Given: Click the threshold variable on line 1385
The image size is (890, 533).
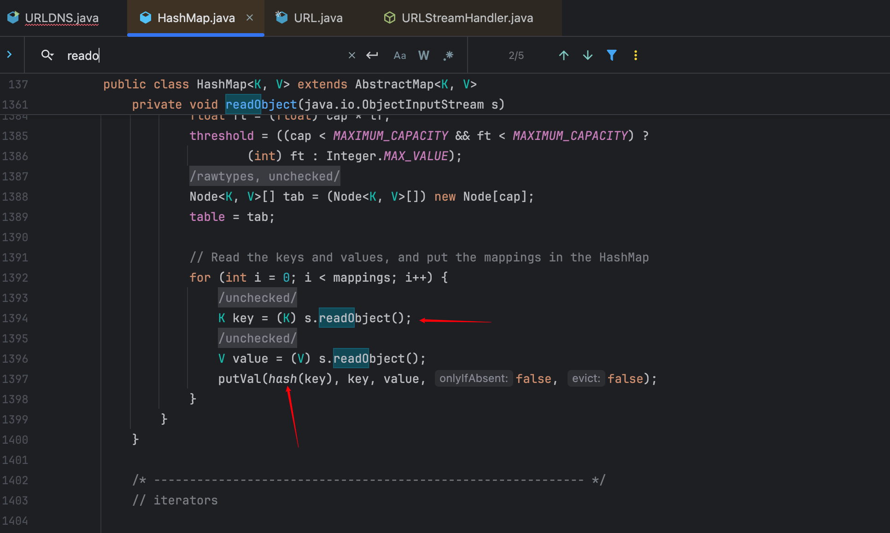Looking at the screenshot, I should [222, 136].
